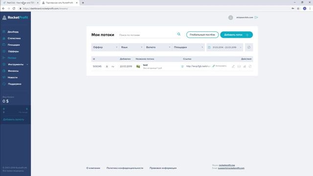Open a new browser tab
313x176 pixels.
[x=83, y=3]
